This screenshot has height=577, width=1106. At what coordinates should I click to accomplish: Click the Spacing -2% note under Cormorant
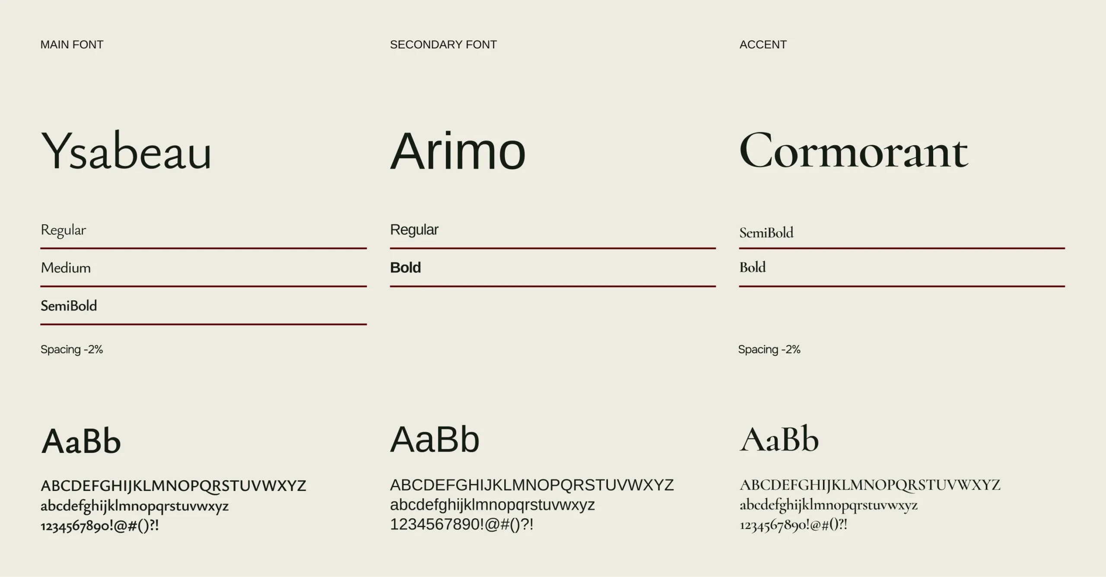(x=769, y=349)
